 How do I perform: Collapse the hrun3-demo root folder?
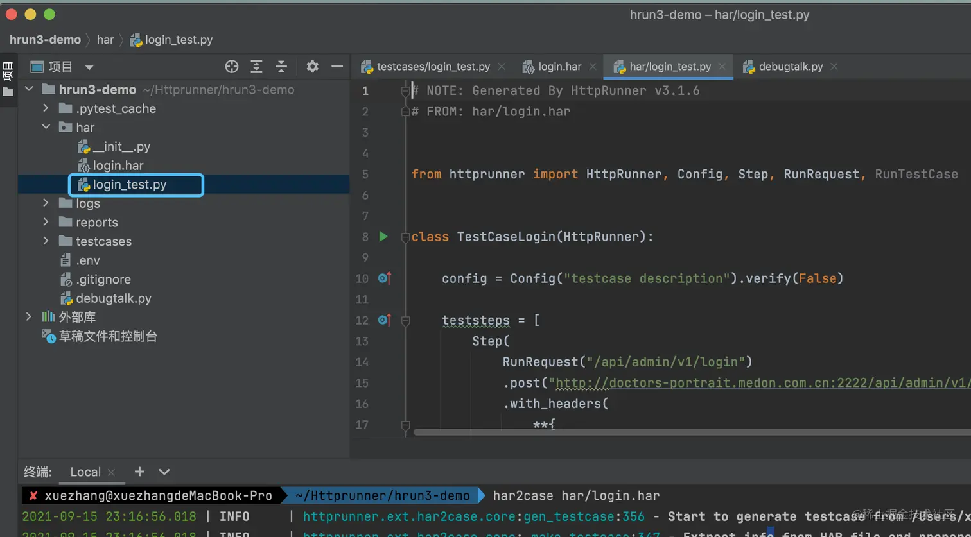[29, 89]
